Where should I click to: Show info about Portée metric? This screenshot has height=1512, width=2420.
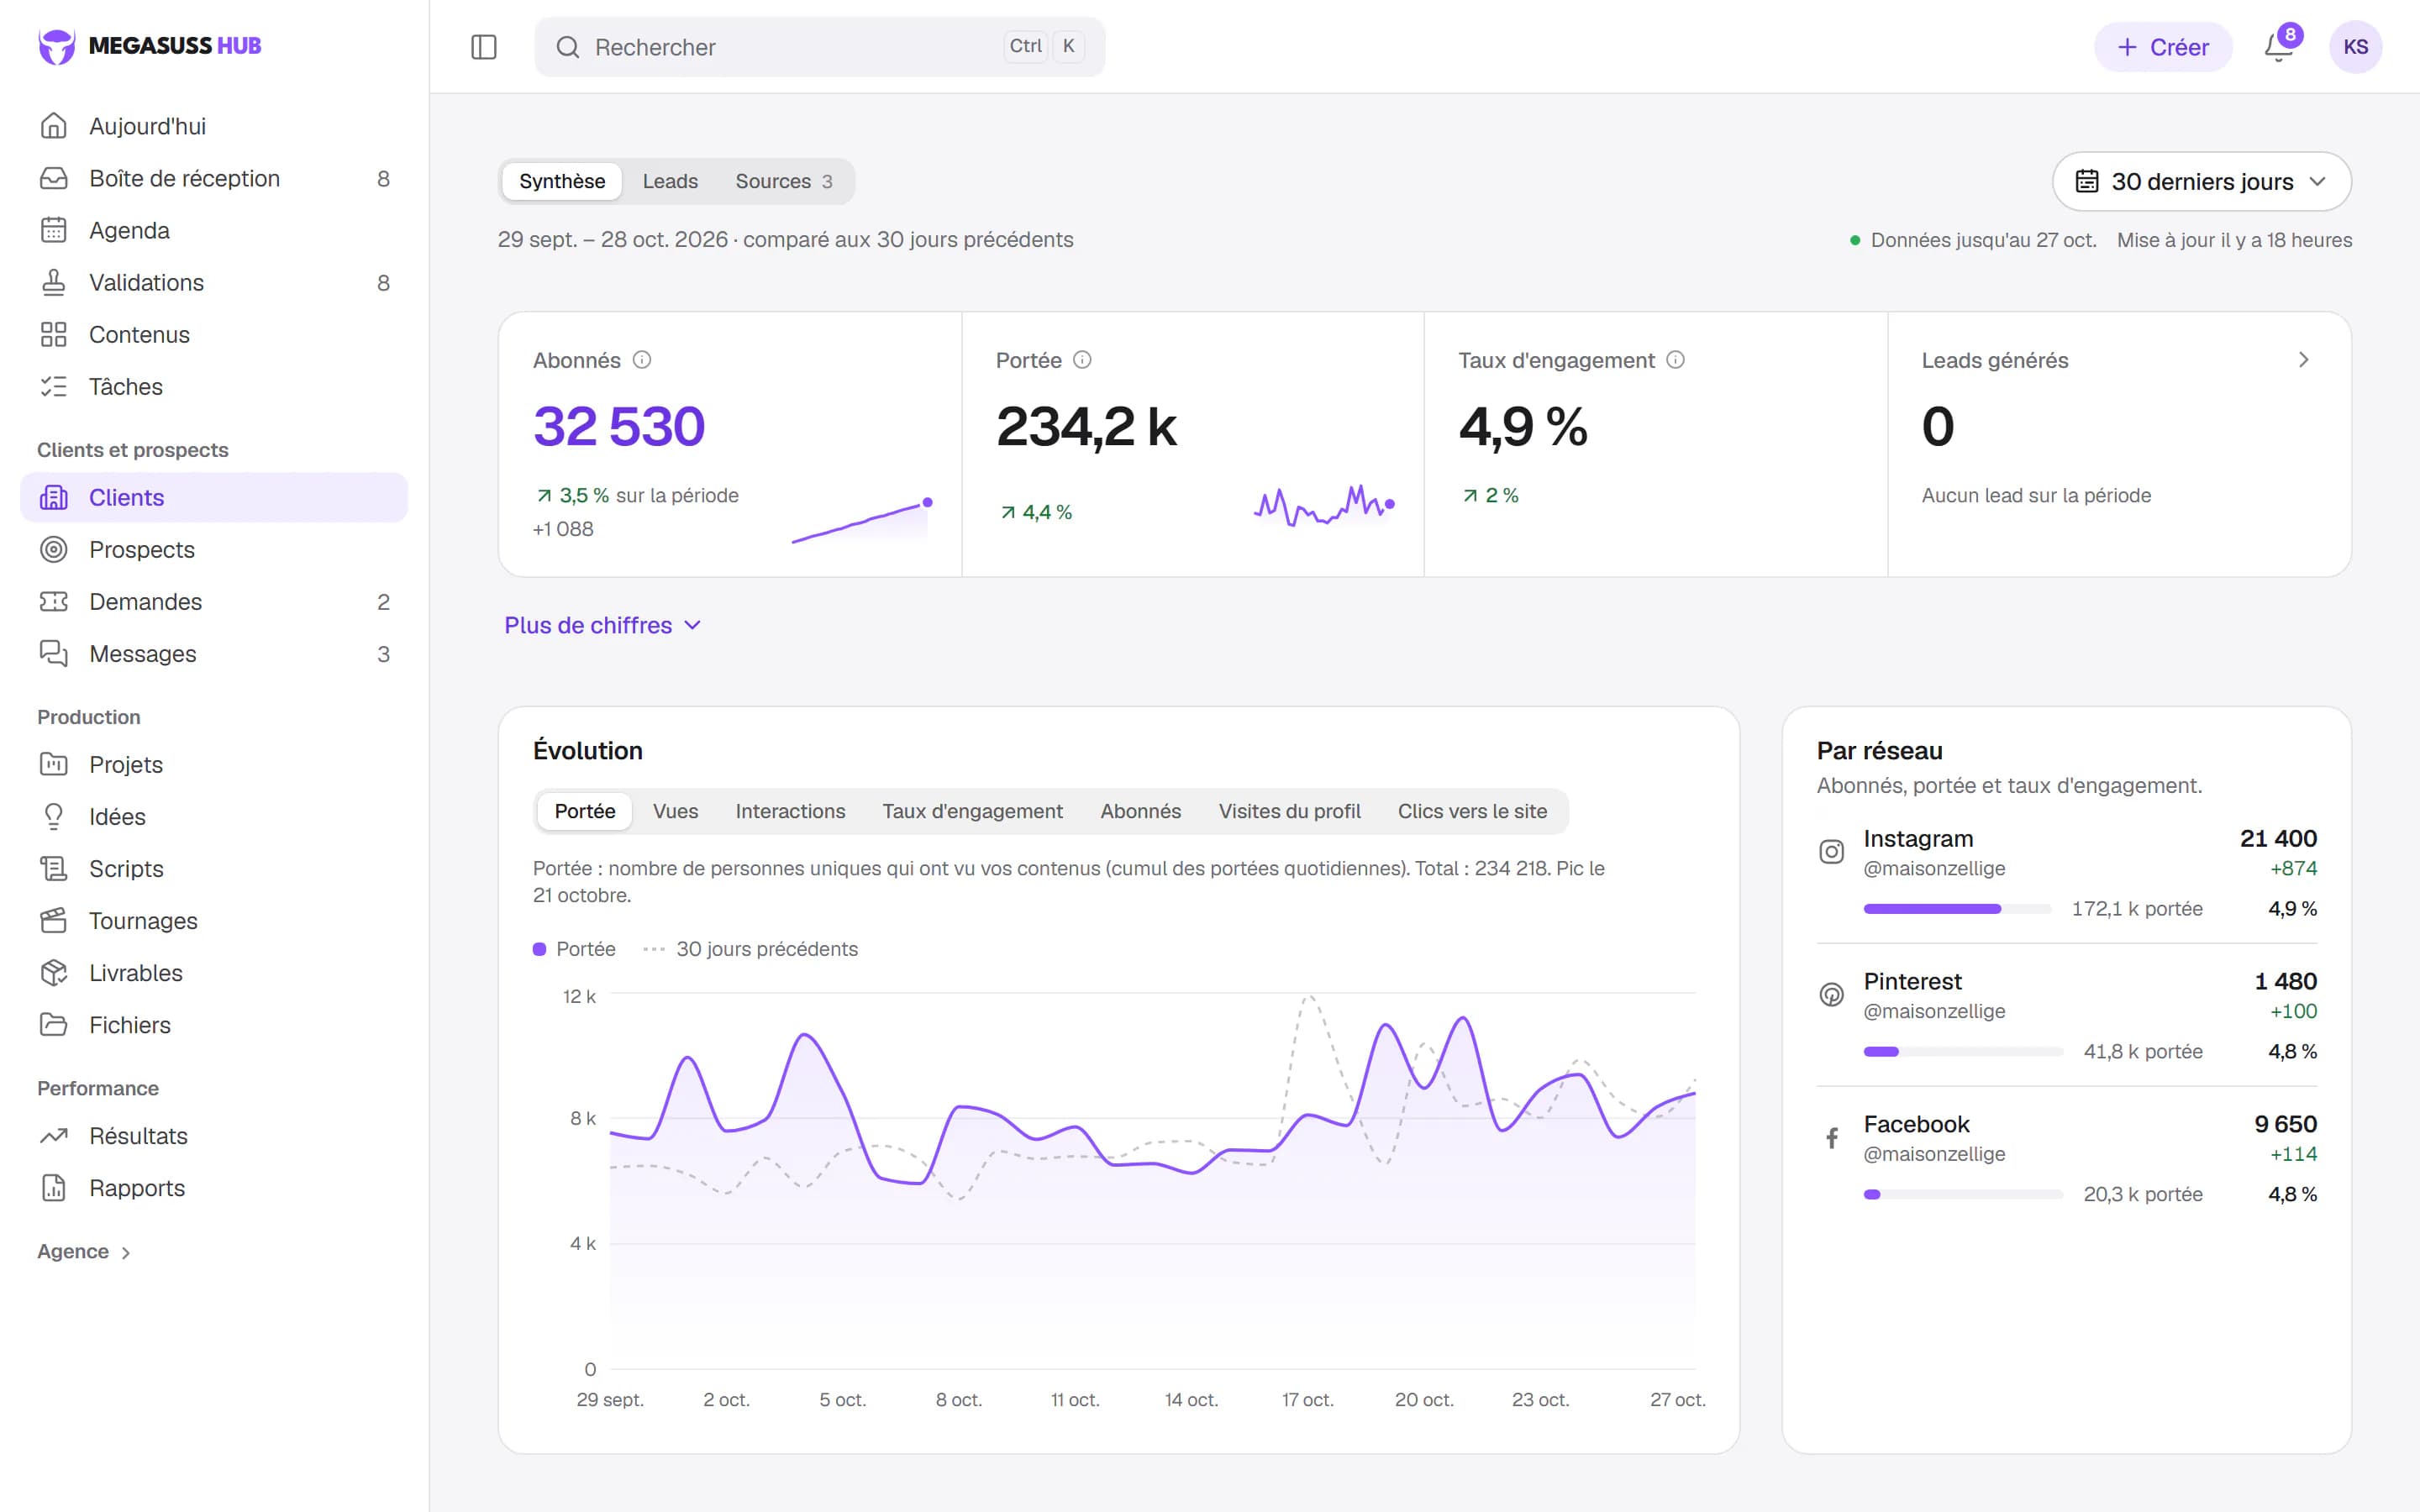tap(1082, 360)
